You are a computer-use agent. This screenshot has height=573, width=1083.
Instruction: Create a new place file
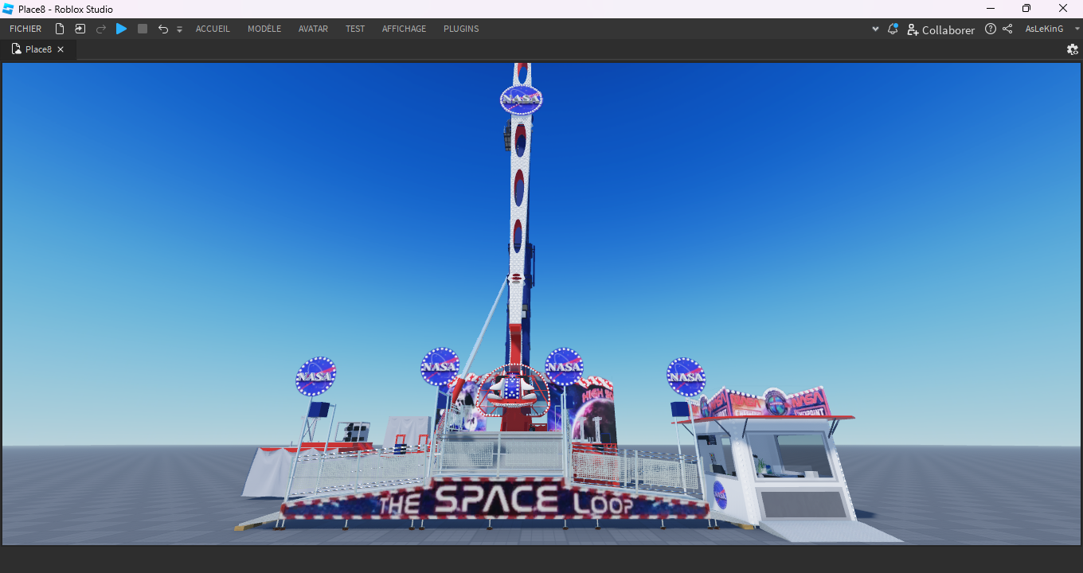[x=60, y=29]
